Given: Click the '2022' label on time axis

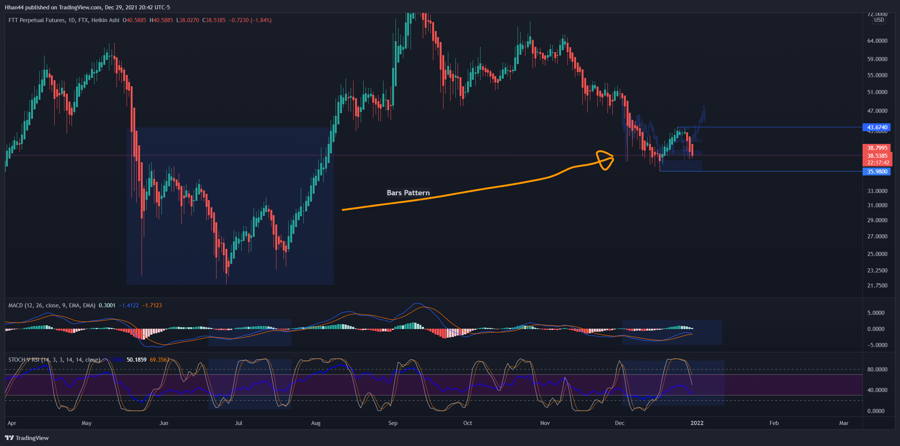Looking at the screenshot, I should pos(697,423).
